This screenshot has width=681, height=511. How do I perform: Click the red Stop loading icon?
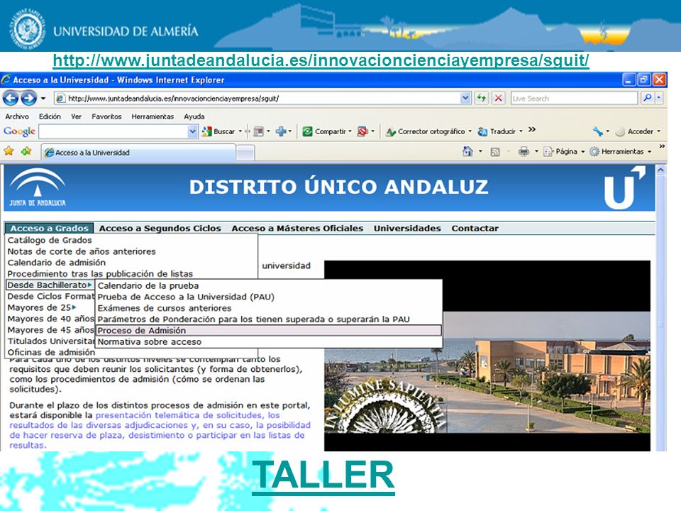499,98
